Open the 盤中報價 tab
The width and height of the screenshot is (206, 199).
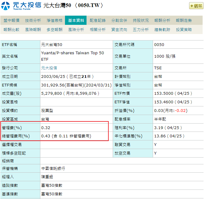click(11, 21)
